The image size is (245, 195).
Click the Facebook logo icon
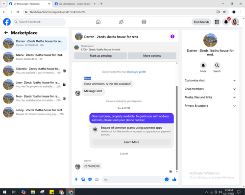(x=7, y=22)
